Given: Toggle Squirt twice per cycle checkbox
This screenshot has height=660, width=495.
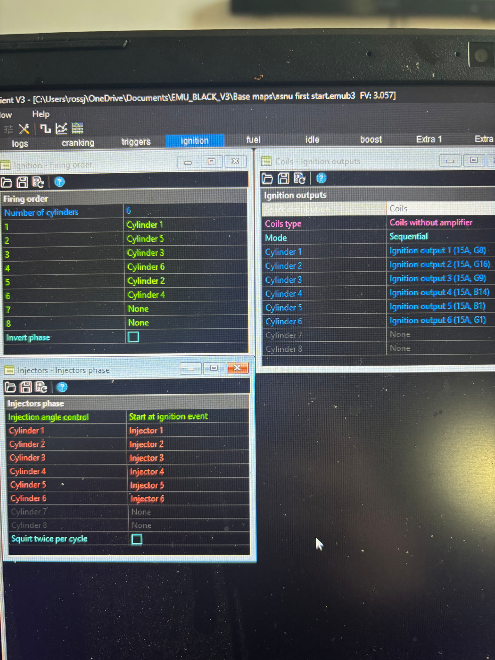Looking at the screenshot, I should pos(137,539).
